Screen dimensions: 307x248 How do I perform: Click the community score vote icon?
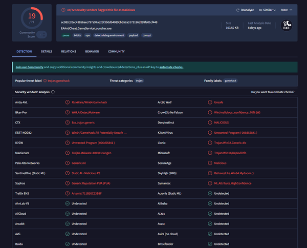click(x=41, y=34)
